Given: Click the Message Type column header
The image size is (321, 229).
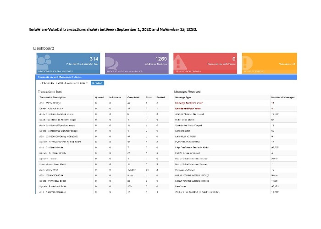Looking at the screenshot, I should click(183, 97).
